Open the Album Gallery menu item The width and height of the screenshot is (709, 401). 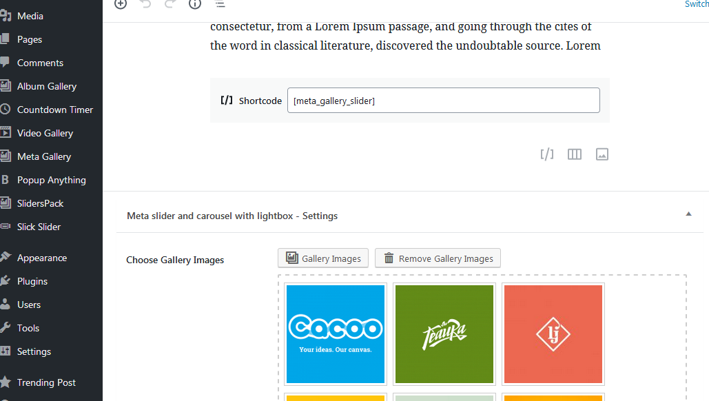(47, 86)
